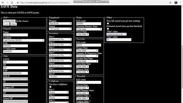183x103 pixels.
Task: Edit the Weapon AT field
Action: point(15,90)
